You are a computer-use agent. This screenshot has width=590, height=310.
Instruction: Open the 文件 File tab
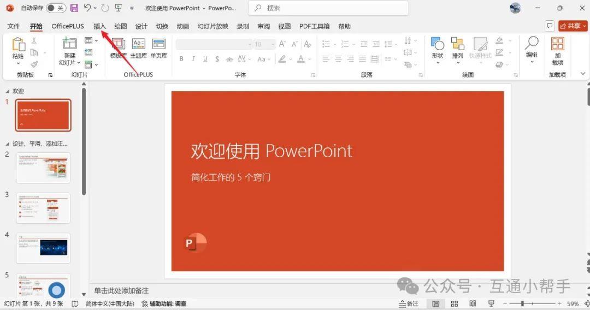(14, 26)
